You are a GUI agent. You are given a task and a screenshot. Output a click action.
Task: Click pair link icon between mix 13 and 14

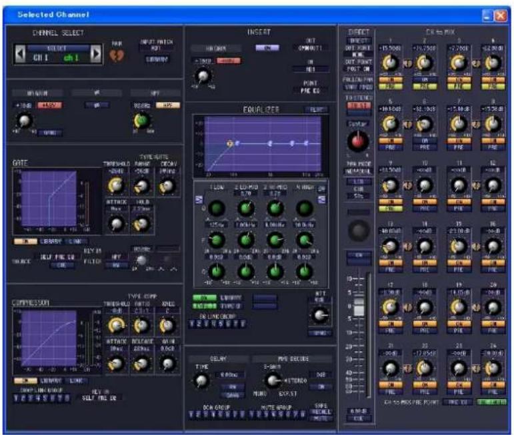[x=407, y=246]
